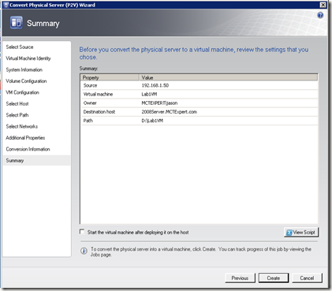Screen dimensions: 332x291
Task: Go back with the Previous button
Action: click(240, 278)
